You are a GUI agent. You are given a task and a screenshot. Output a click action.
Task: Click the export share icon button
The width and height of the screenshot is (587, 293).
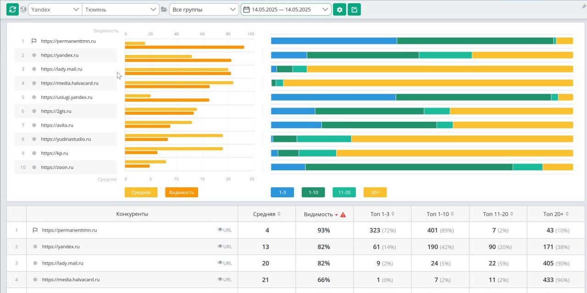point(354,9)
